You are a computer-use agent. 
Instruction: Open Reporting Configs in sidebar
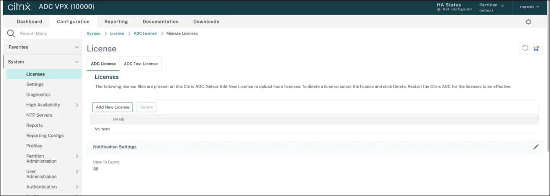[45, 136]
